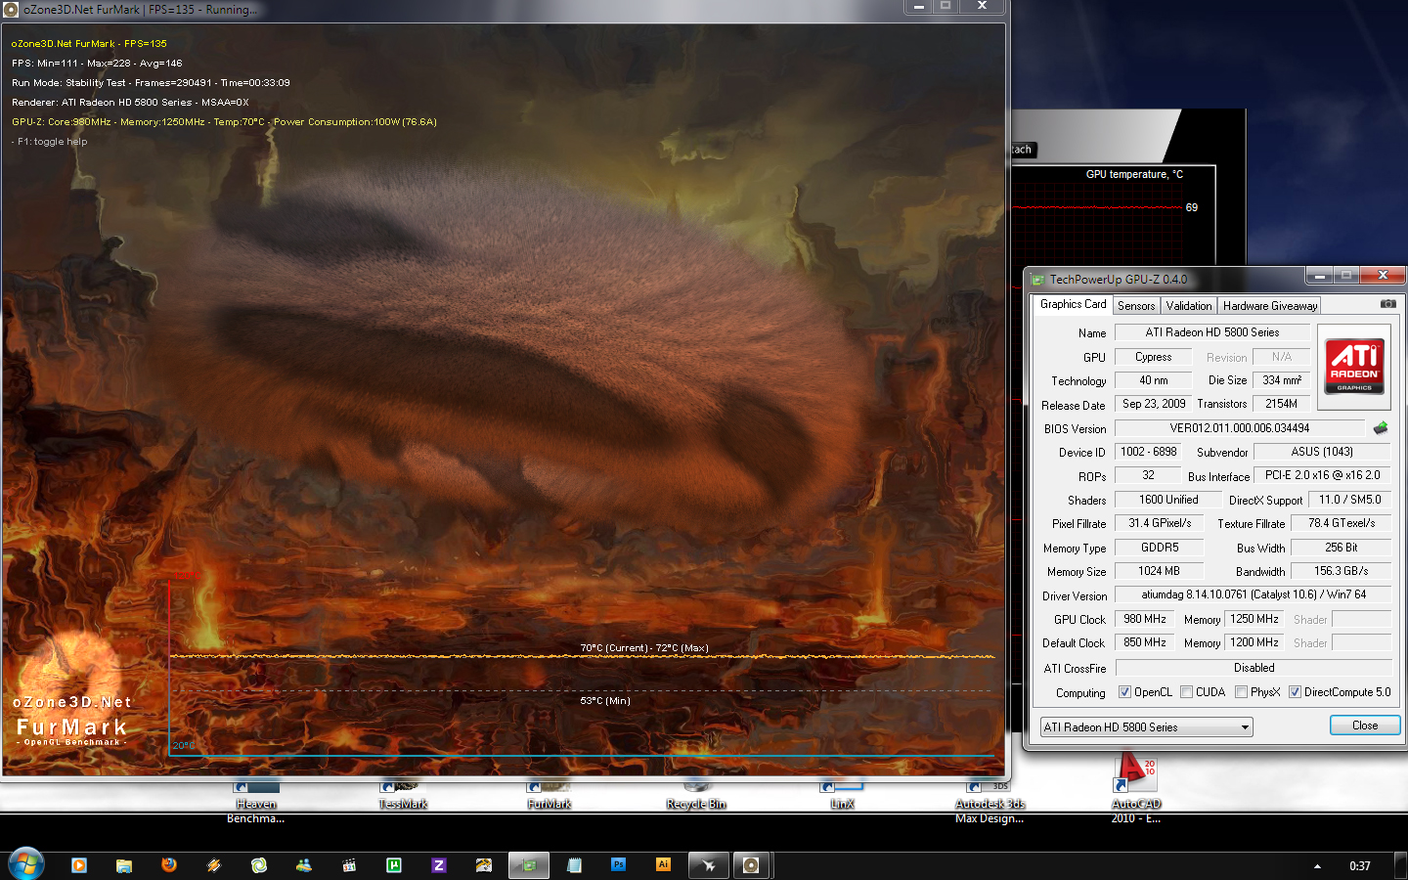Click the ATI Radeon logo in GPU-Z
The width and height of the screenshot is (1408, 880).
[x=1354, y=365]
